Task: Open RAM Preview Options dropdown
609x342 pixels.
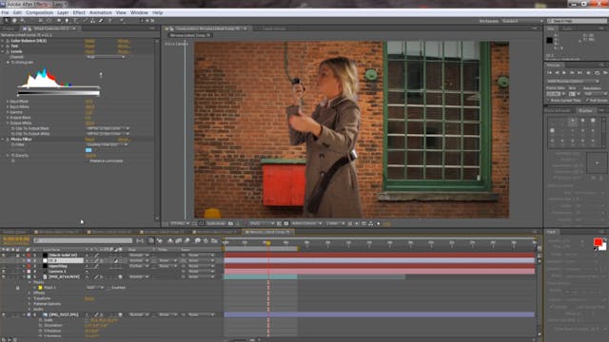Action: [573, 82]
